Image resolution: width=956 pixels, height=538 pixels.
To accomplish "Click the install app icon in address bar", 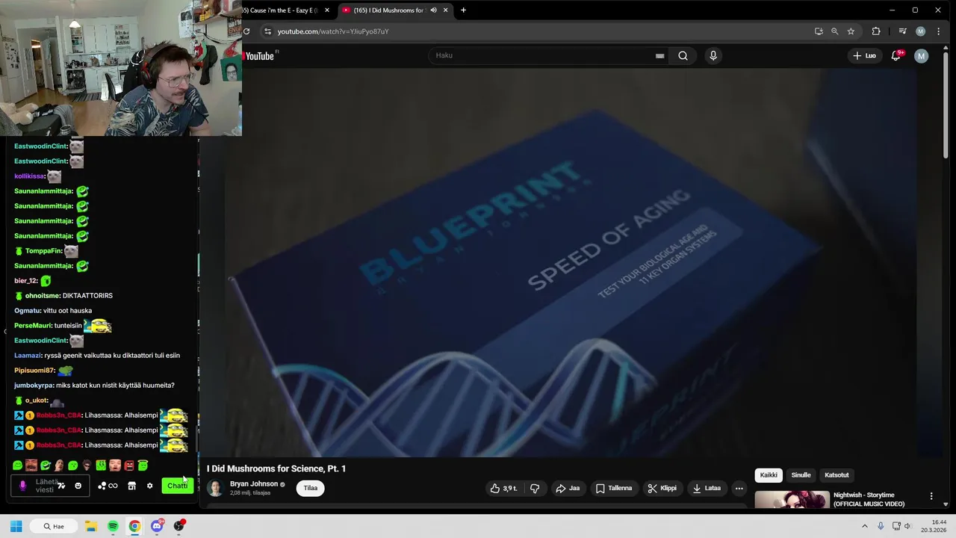I will pyautogui.click(x=819, y=31).
